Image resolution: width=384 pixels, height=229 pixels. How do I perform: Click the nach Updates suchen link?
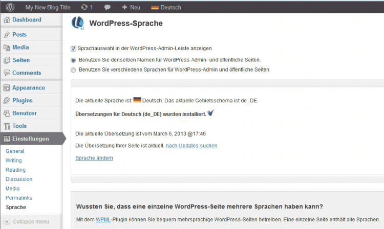coord(191,146)
